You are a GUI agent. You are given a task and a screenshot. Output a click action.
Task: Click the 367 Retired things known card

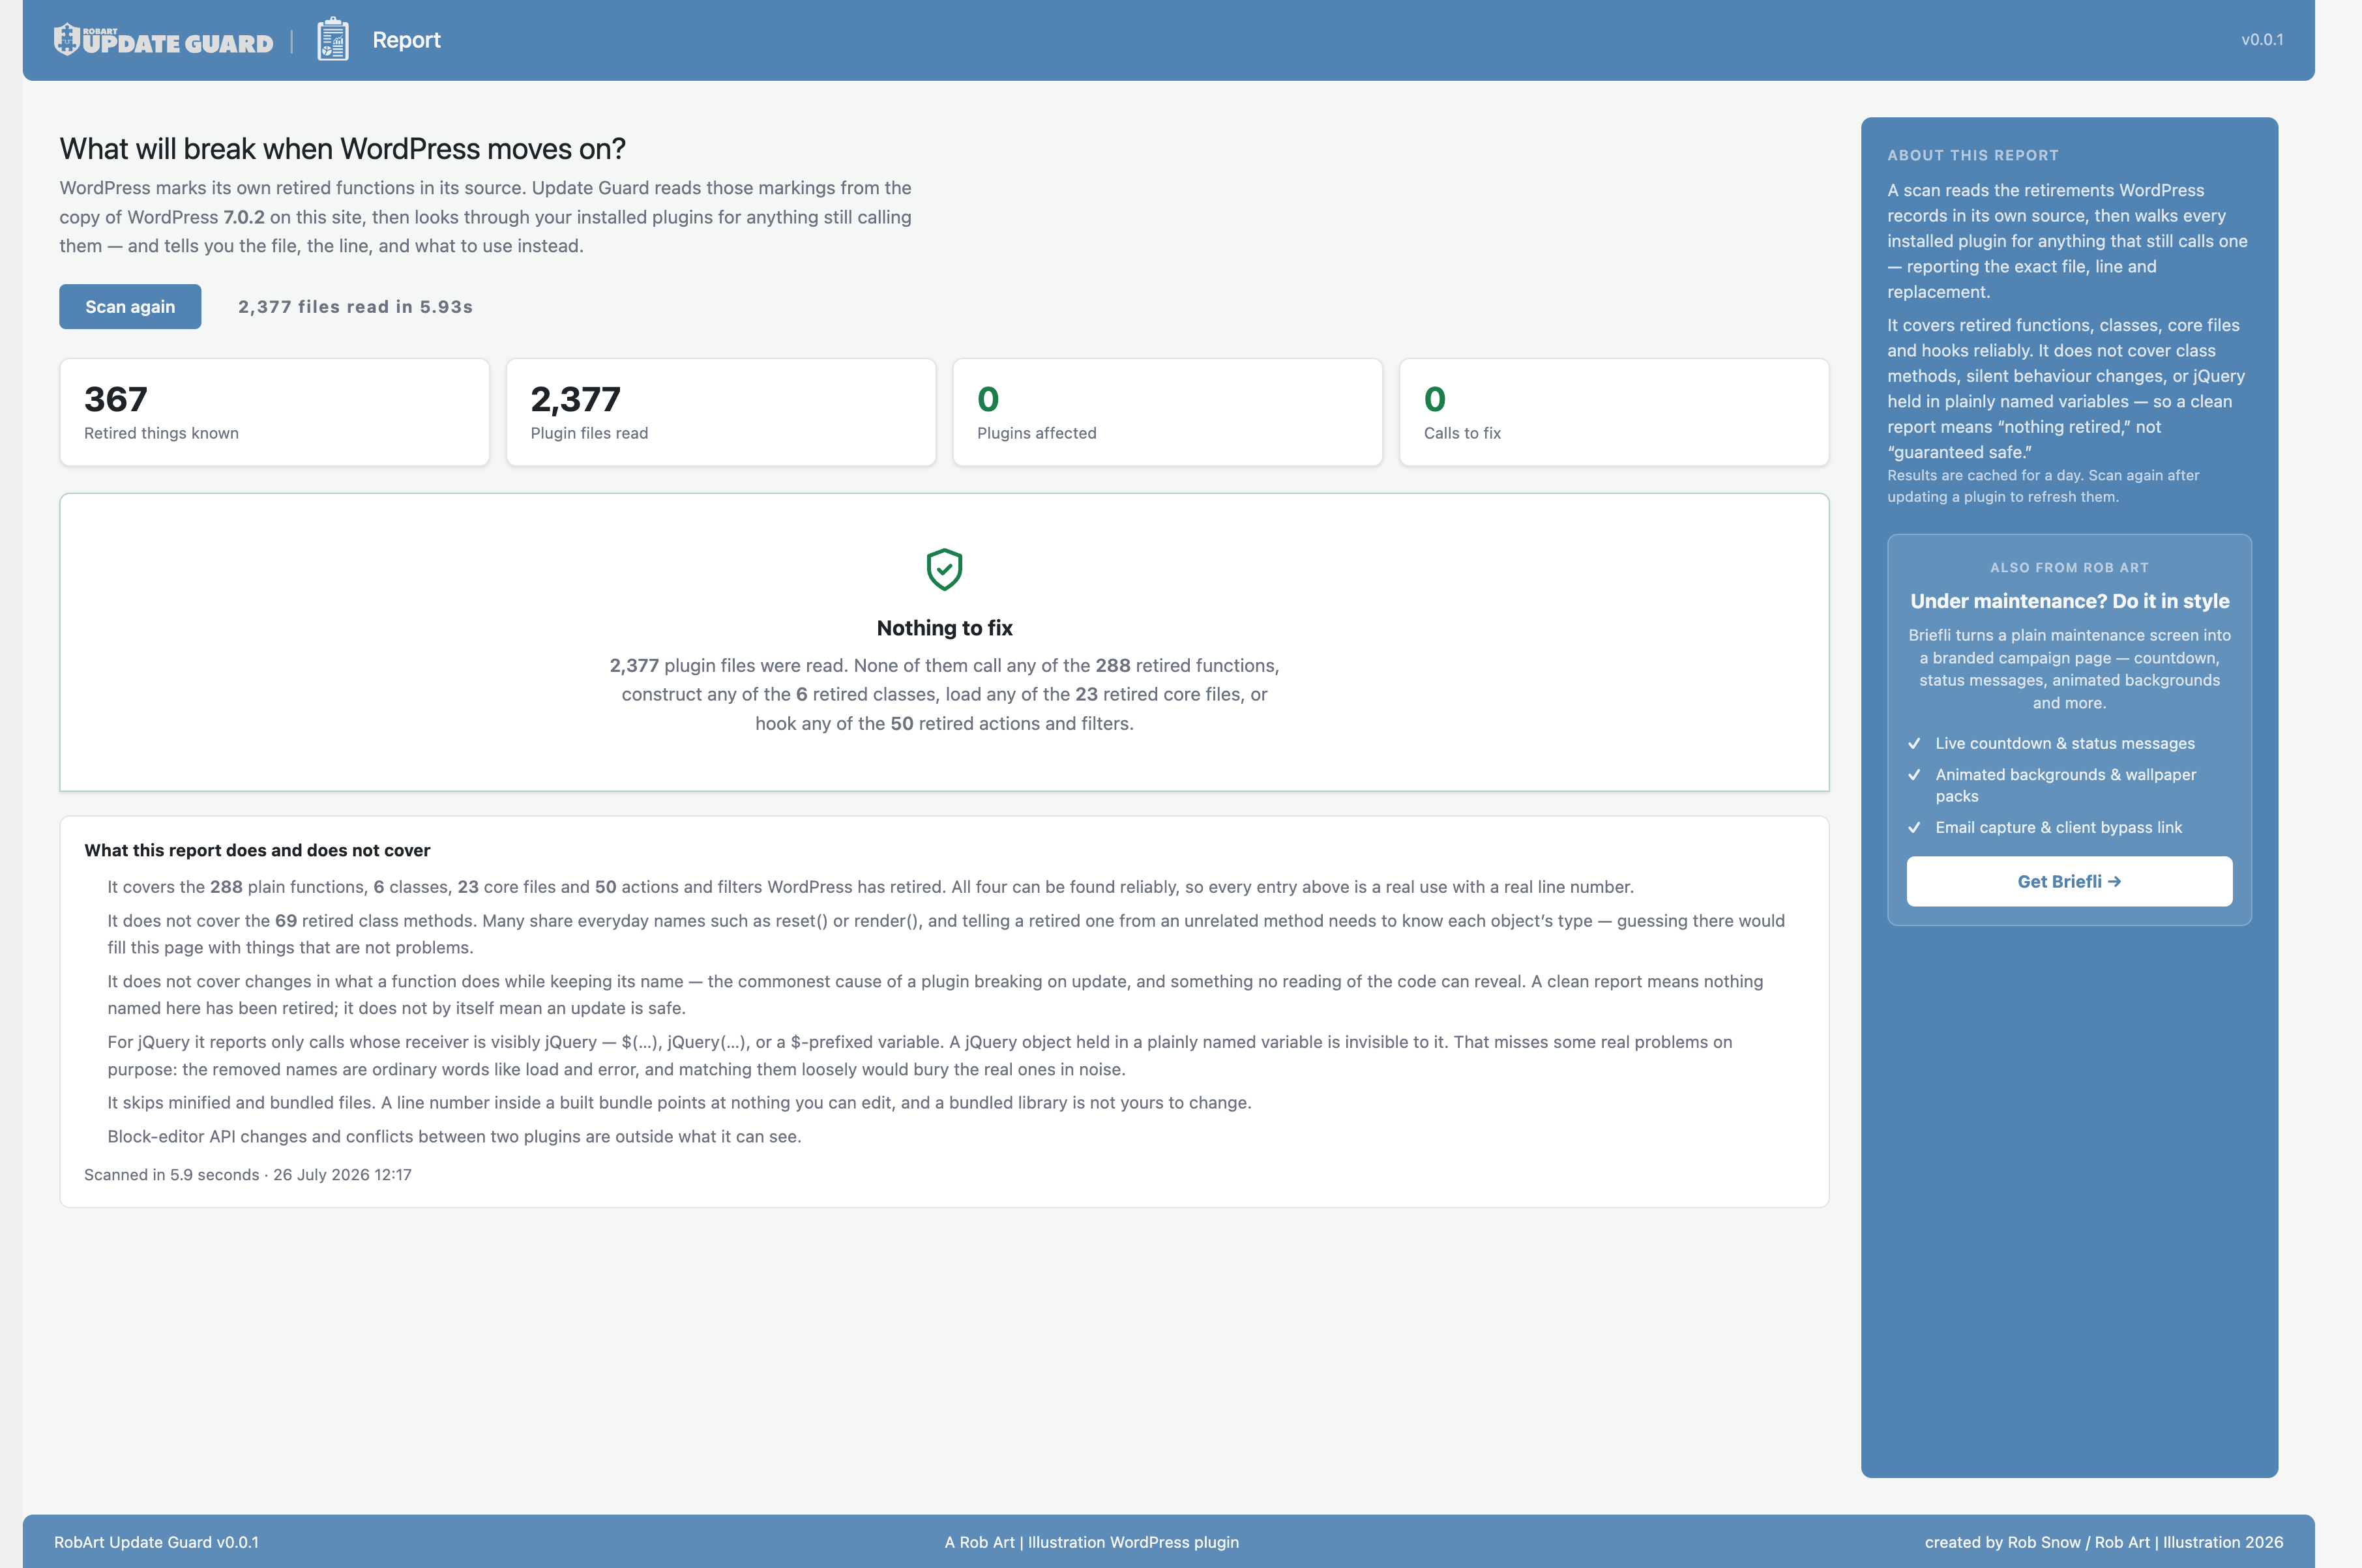[x=274, y=412]
